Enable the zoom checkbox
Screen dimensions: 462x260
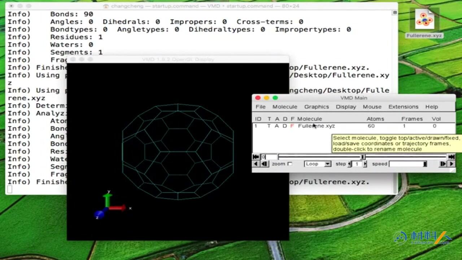point(289,164)
